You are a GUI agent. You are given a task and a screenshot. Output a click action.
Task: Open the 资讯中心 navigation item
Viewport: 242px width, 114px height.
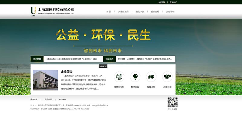140,12
